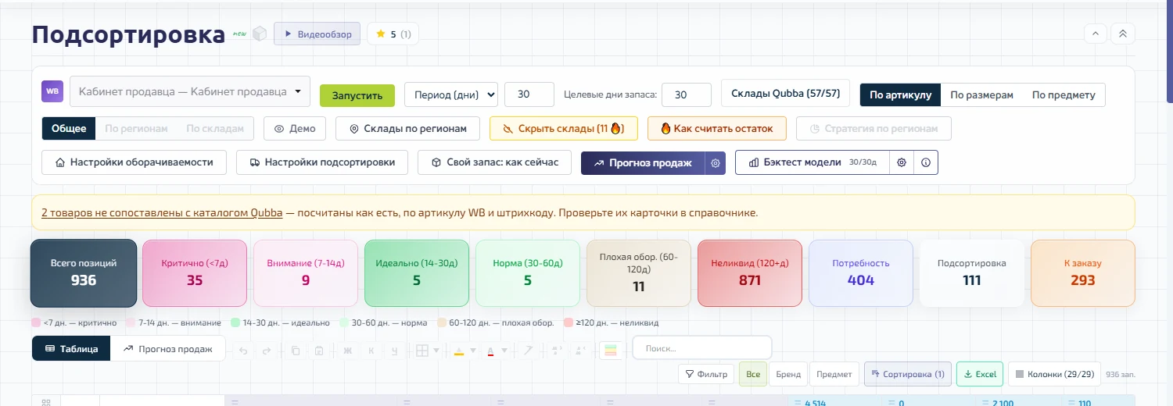The height and width of the screenshot is (406, 1173).
Task: Filter by the Внимание (7-14д) card
Action: (x=306, y=272)
